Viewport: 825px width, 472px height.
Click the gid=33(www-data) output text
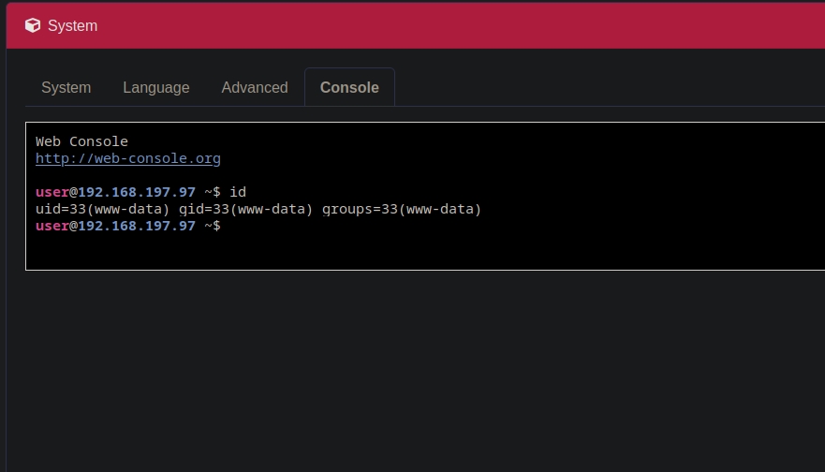click(x=245, y=209)
